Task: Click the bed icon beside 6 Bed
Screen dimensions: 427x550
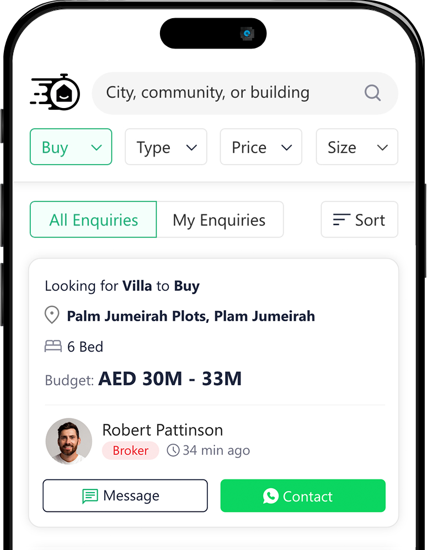Action: click(x=53, y=347)
